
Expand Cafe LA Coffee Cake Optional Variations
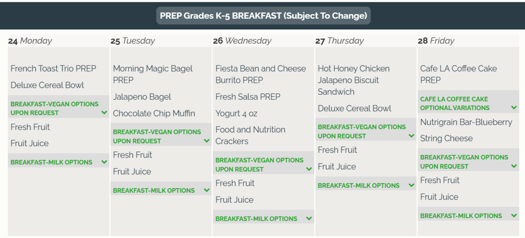coord(468,104)
